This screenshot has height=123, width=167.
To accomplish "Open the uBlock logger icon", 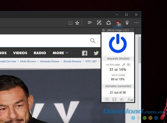I will pos(129,65).
